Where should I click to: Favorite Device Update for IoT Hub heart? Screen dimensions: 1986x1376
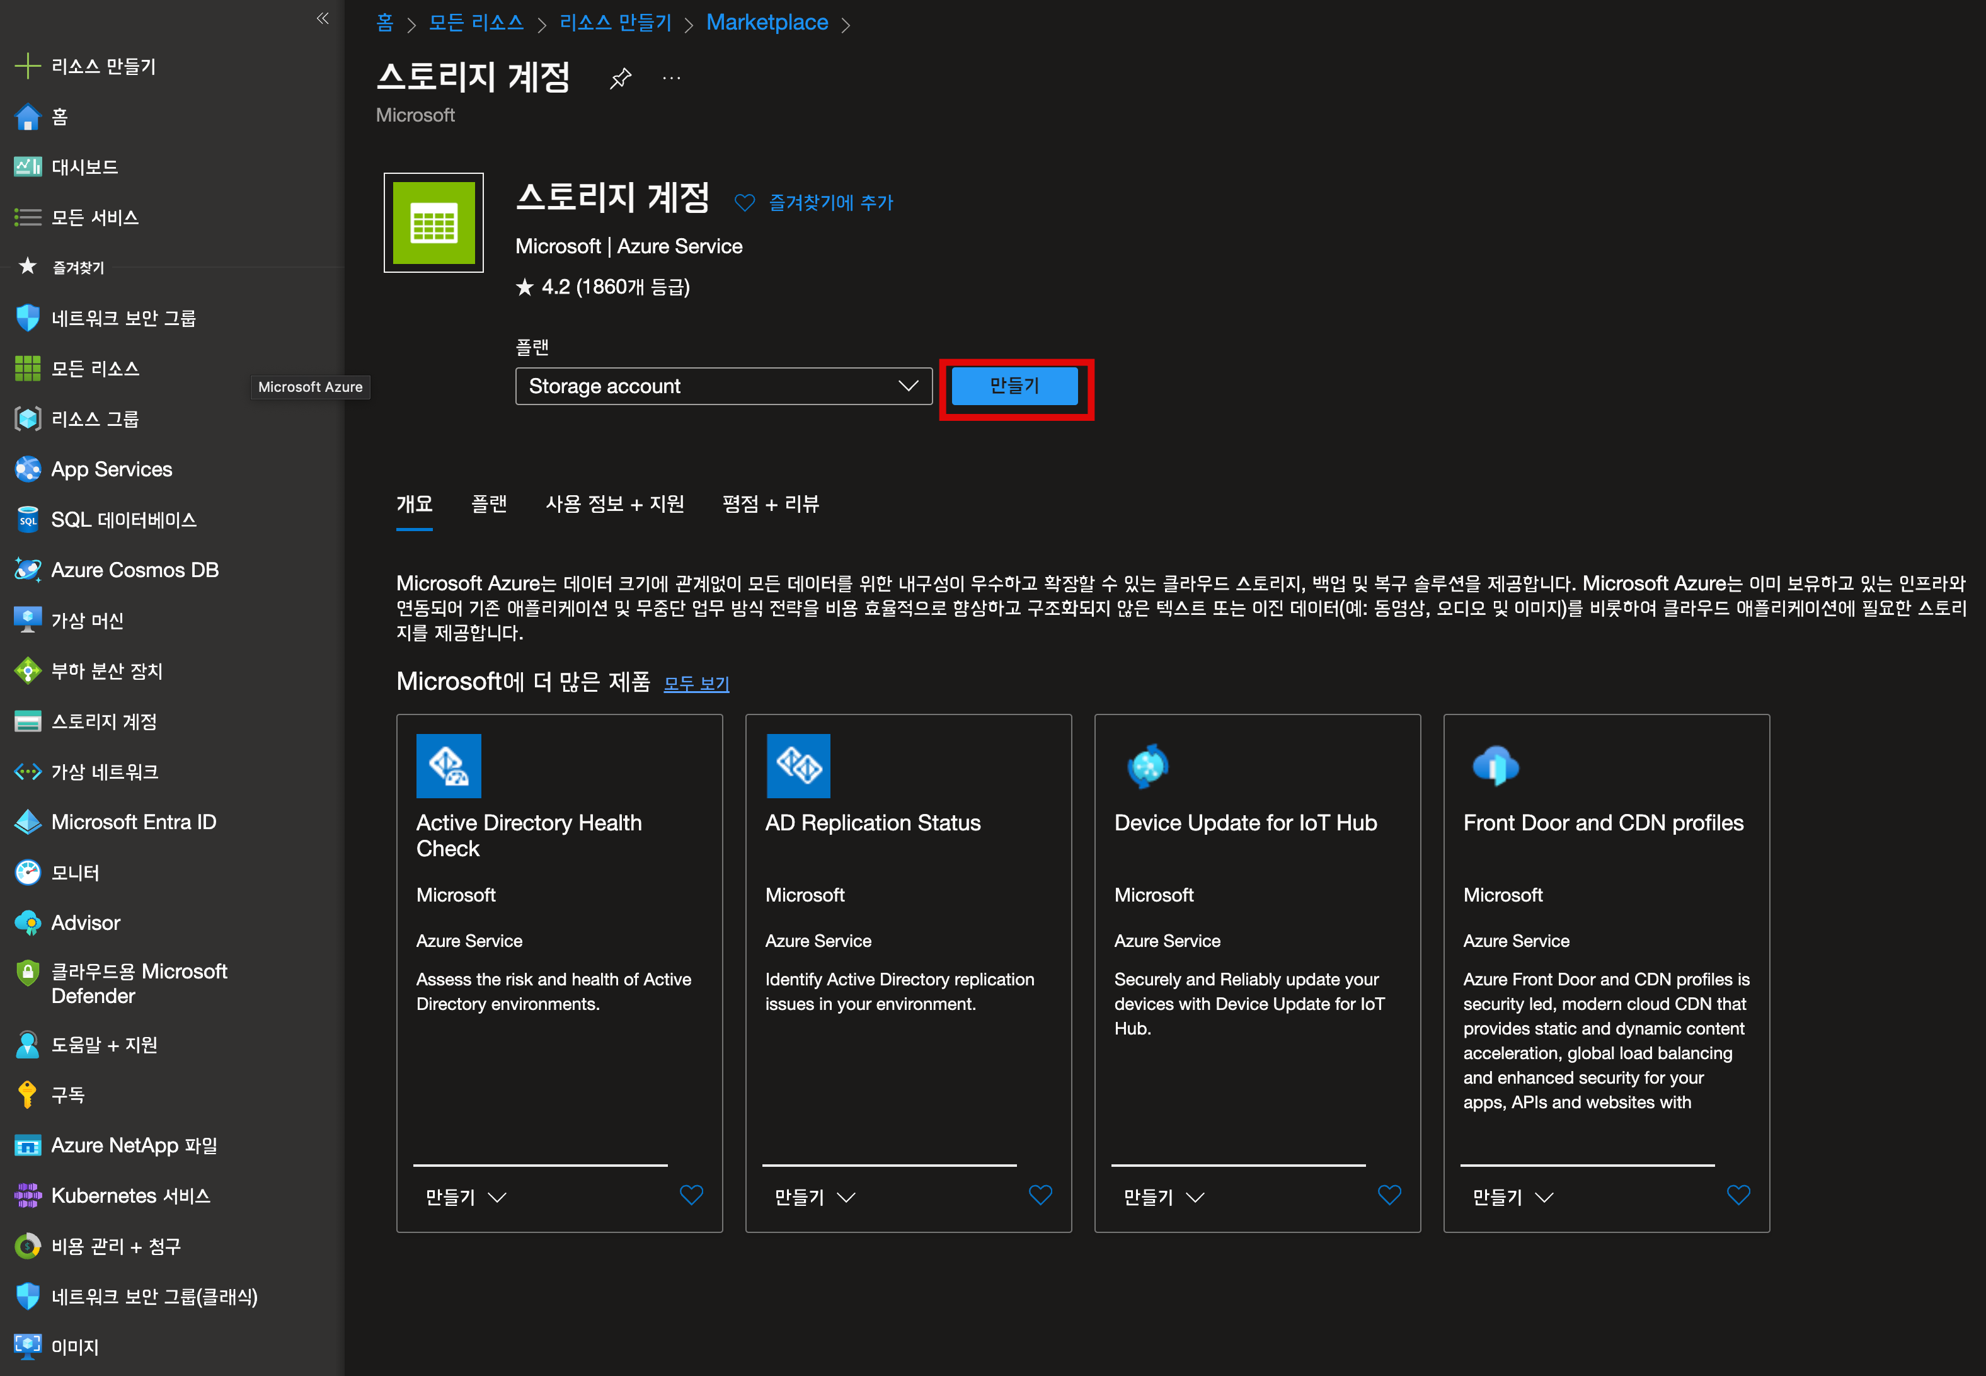click(x=1389, y=1195)
